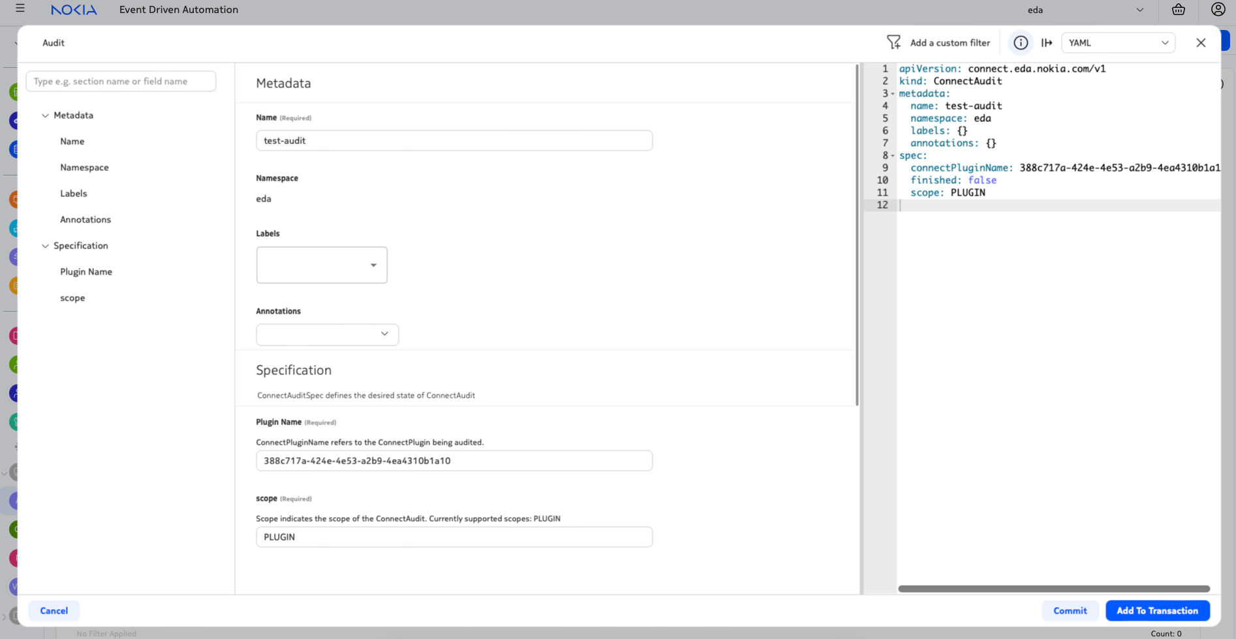Open the hamburger navigation menu
This screenshot has height=639, width=1236.
[x=20, y=9]
